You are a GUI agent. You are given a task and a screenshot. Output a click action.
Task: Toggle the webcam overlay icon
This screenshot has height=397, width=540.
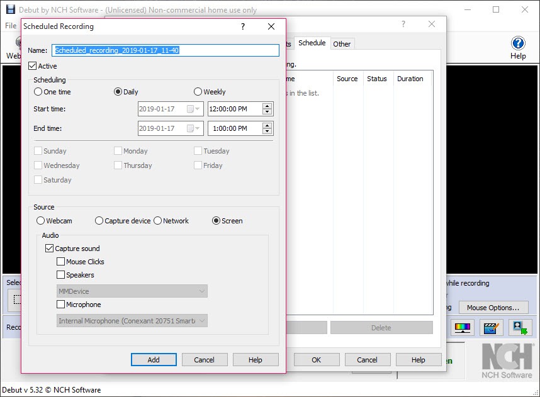[x=520, y=327]
